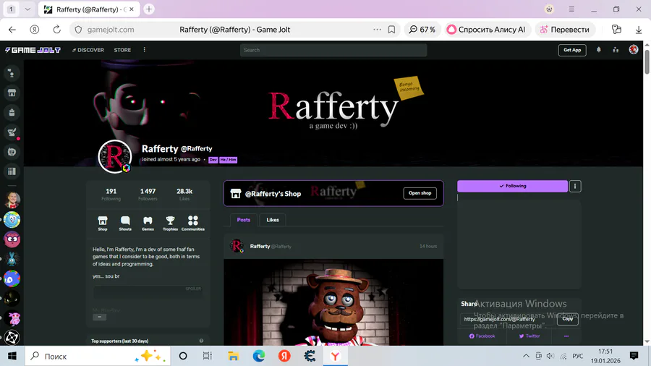Image resolution: width=651 pixels, height=366 pixels.
Task: Share profile on Twitter
Action: 529,336
